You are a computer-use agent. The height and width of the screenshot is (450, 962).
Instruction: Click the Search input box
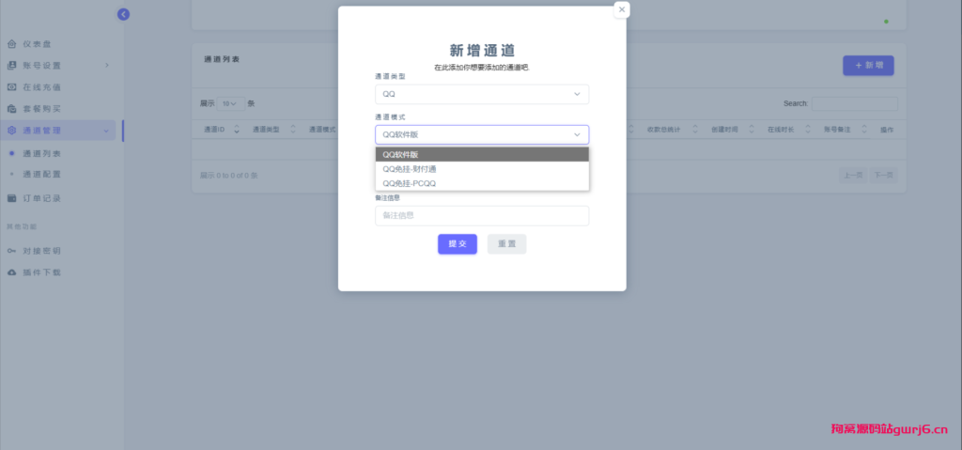pos(855,103)
